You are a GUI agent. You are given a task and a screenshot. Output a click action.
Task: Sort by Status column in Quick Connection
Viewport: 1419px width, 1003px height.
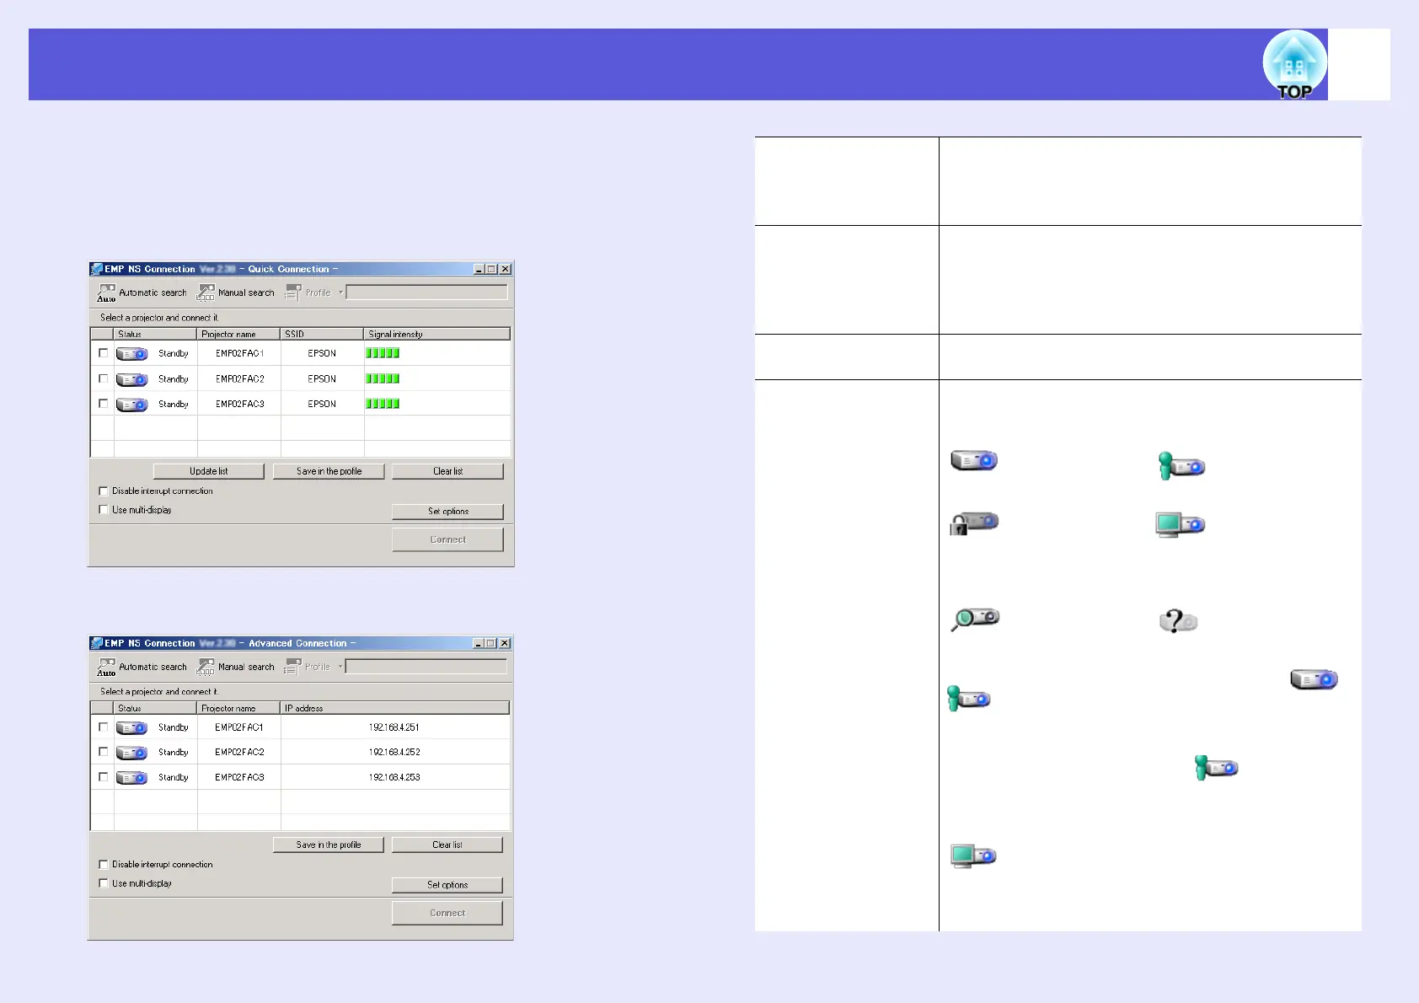coord(156,334)
